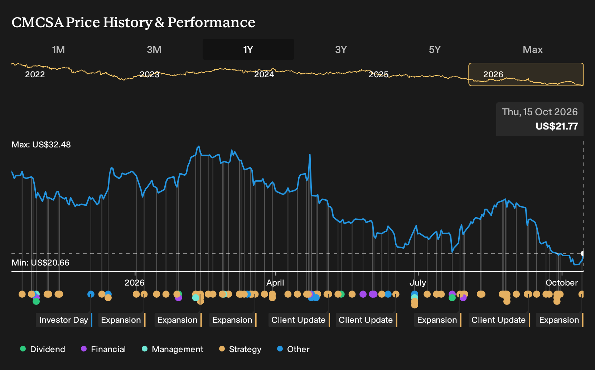This screenshot has height=370, width=595.
Task: Click the Expansion label beside Investor Day
Action: coord(121,320)
